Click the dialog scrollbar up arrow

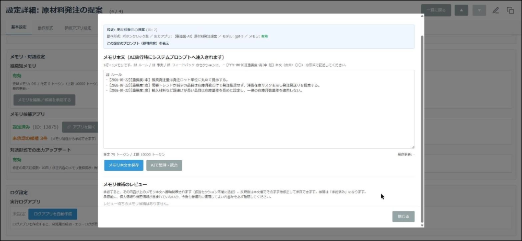pyautogui.click(x=422, y=16)
